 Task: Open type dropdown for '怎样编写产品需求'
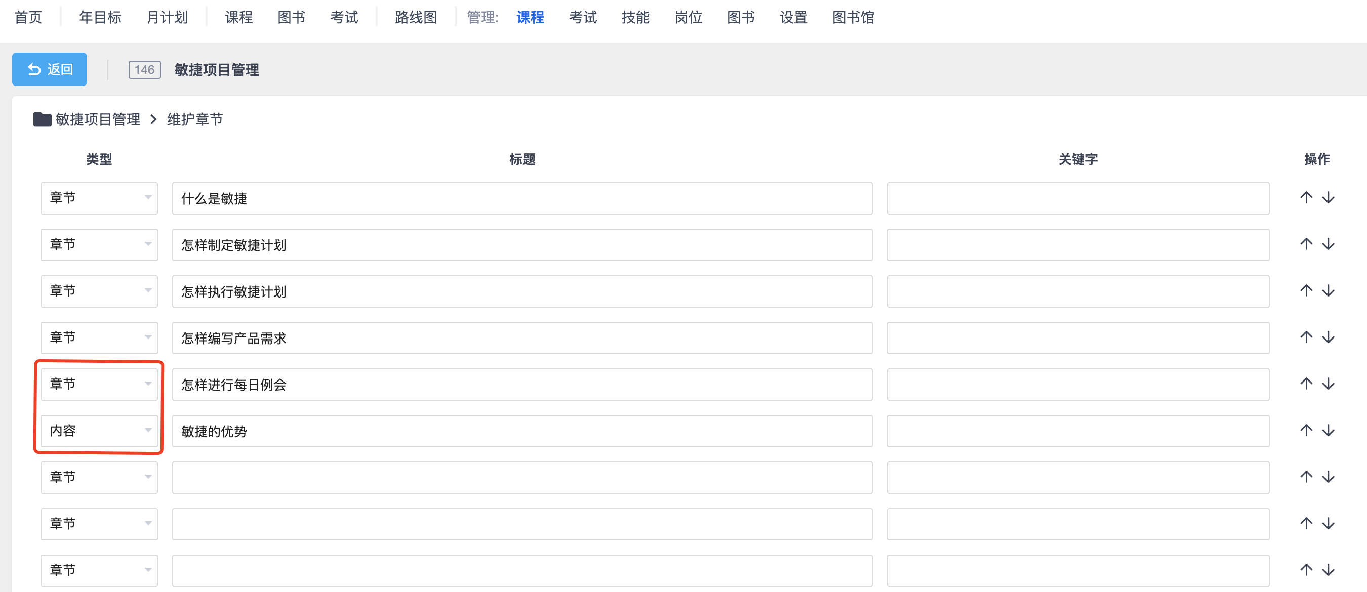pyautogui.click(x=99, y=338)
